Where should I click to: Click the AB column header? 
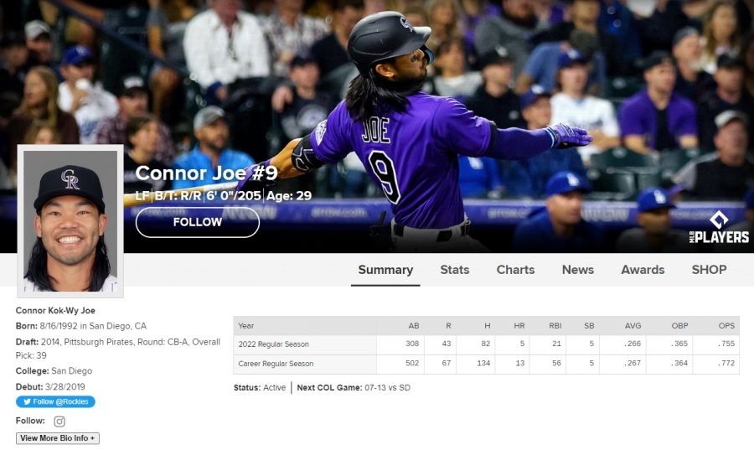pos(414,326)
